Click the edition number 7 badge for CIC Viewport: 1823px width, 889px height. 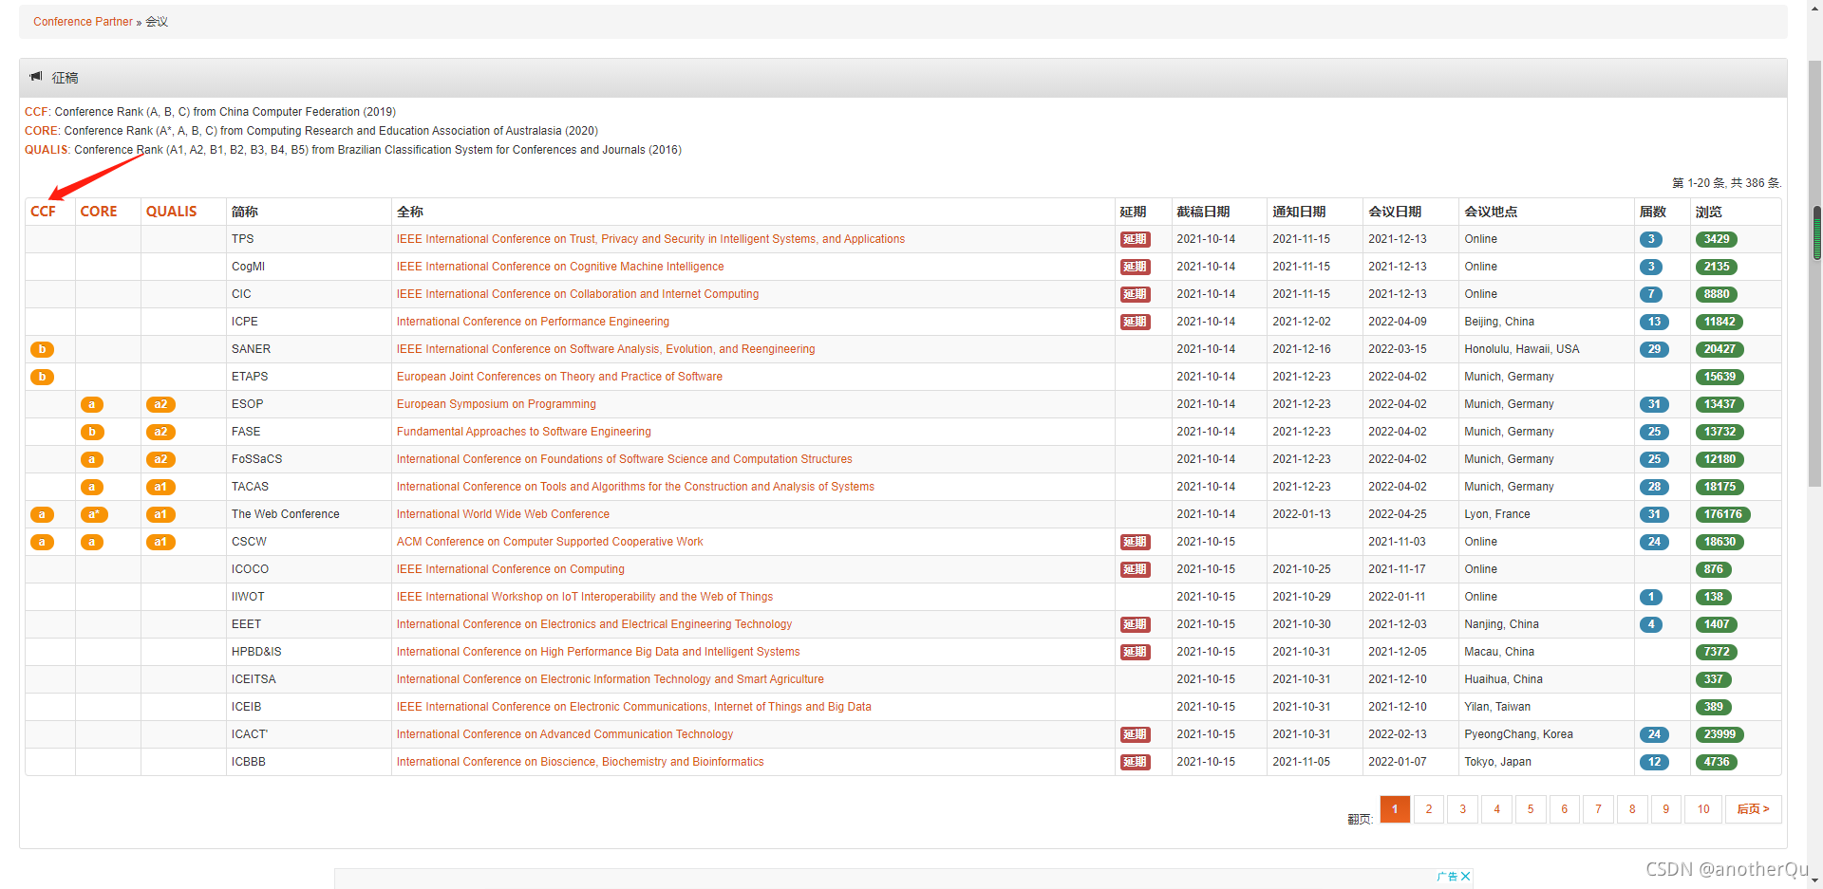pyautogui.click(x=1651, y=294)
